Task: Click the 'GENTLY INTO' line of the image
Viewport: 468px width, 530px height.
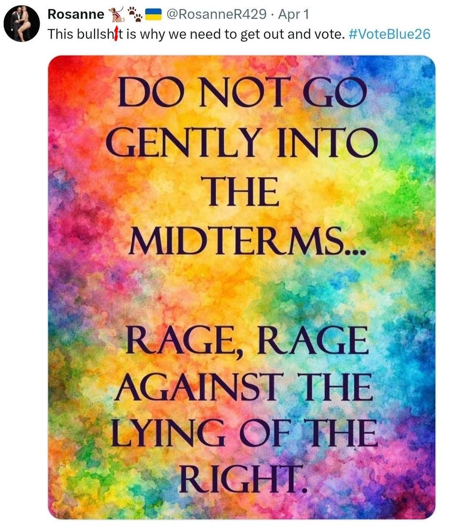Action: [242, 142]
